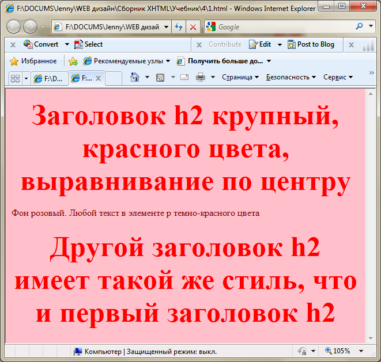The height and width of the screenshot is (362, 381).
Task: Click the Google search magnifier icon
Action: [x=359, y=26]
